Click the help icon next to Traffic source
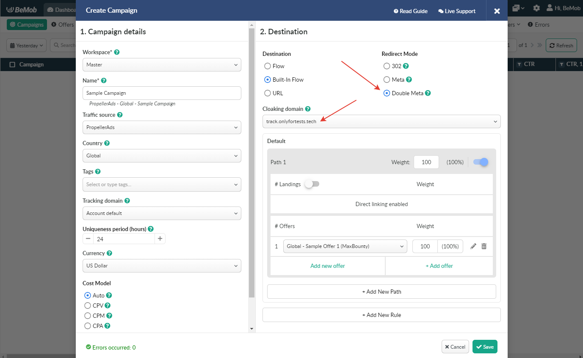Screen dimensions: 583x358 pos(120,115)
